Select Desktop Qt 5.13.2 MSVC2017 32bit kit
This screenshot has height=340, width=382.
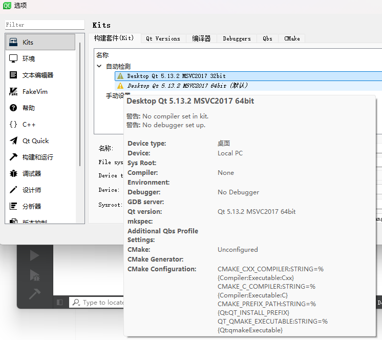[x=248, y=76]
